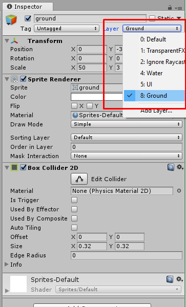The width and height of the screenshot is (186, 307).
Task: Click the Edit Collider shape button
Action: coord(79,179)
